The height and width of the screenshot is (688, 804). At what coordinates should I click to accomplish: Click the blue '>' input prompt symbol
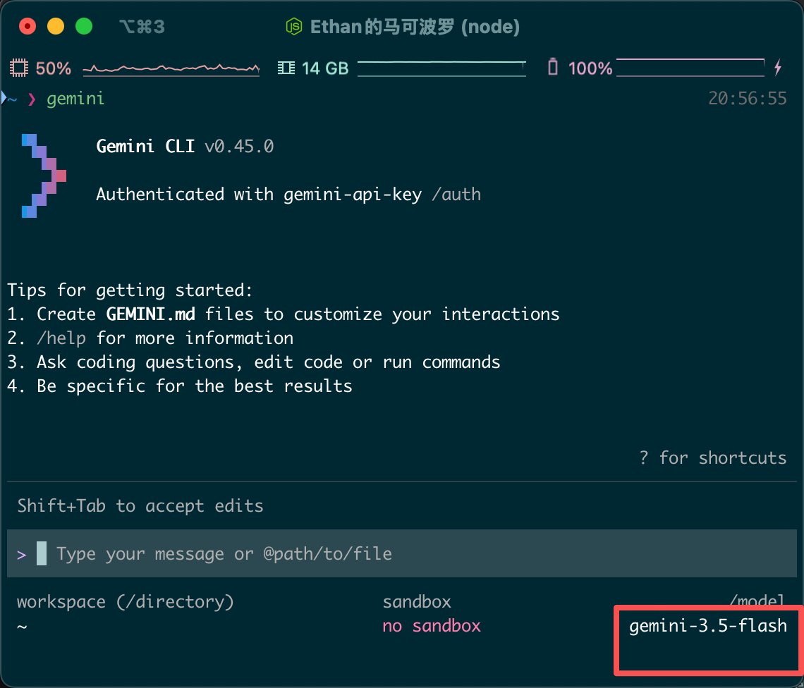click(x=21, y=555)
